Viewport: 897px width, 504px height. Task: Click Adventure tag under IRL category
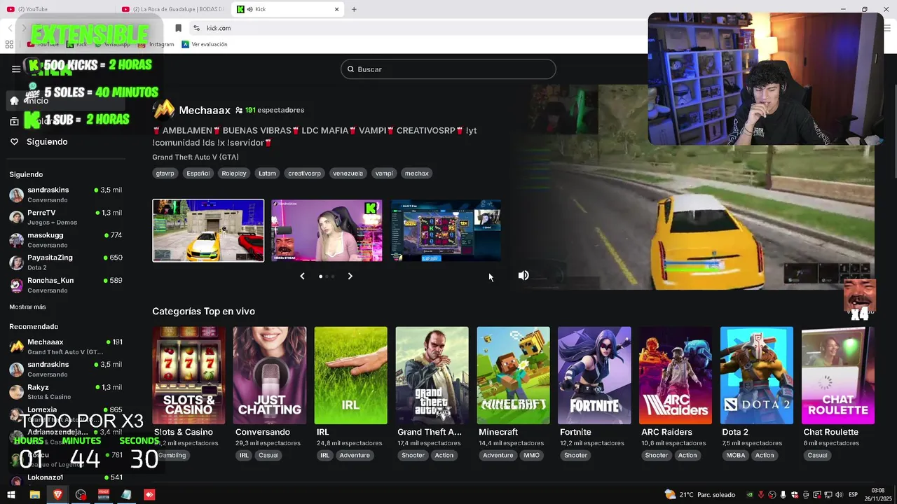tap(355, 455)
